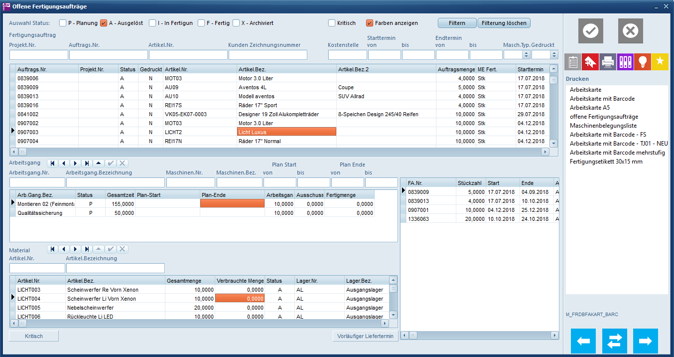This screenshot has height=357, width=674.
Task: Select 'Arbeitskarte mit Barcode' print entry
Action: pos(602,99)
